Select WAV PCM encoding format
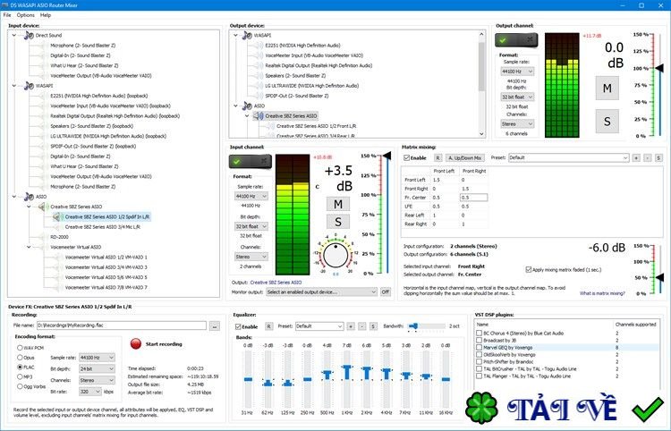Image resolution: width=671 pixels, height=431 pixels. point(20,348)
